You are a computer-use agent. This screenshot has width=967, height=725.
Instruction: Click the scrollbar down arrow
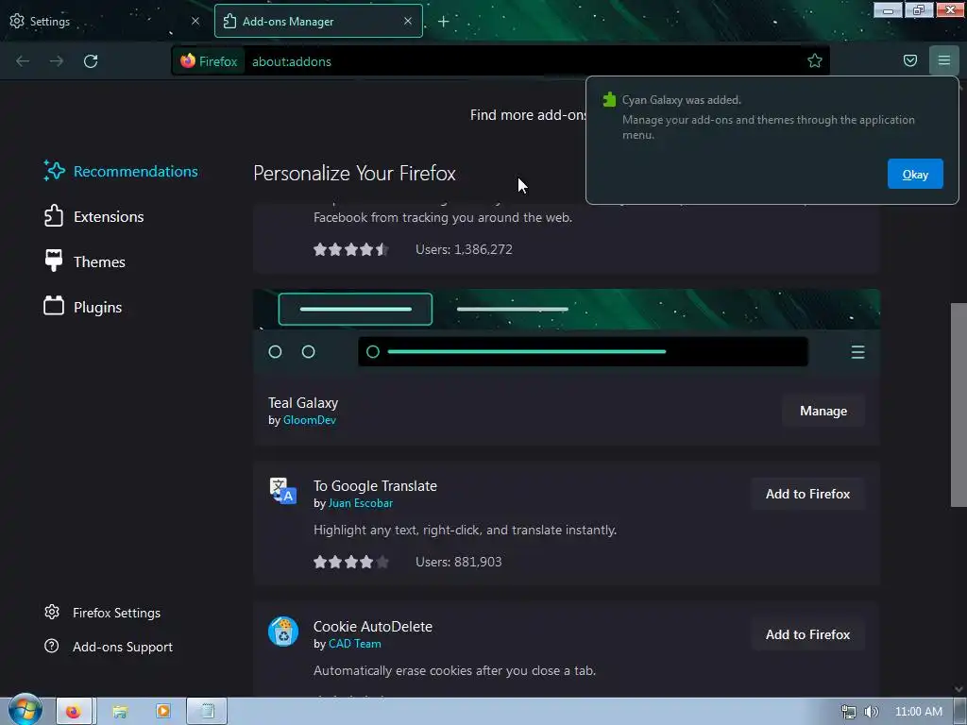pyautogui.click(x=959, y=688)
